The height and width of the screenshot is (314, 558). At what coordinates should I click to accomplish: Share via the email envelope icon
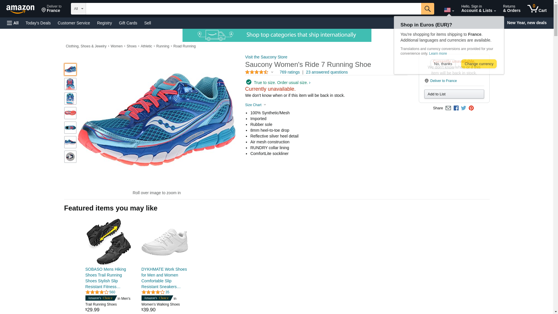tap(448, 108)
